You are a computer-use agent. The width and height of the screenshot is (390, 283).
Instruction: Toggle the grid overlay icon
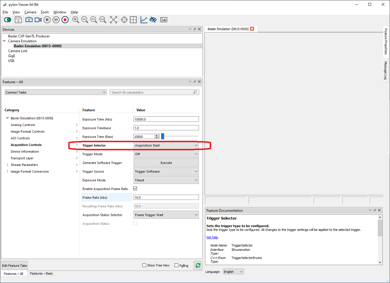133,20
